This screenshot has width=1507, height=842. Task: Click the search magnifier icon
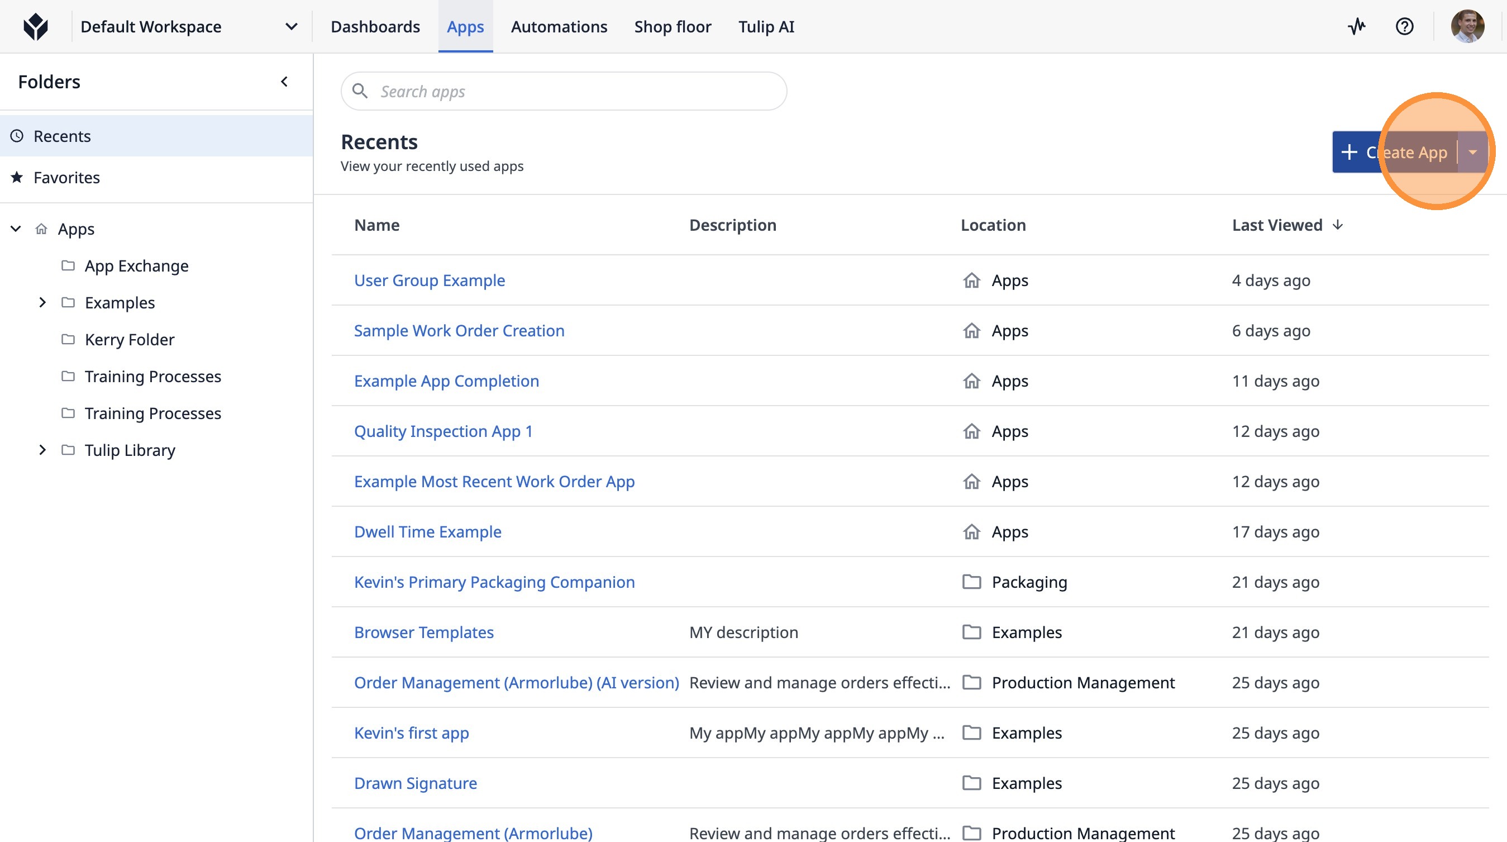[360, 91]
